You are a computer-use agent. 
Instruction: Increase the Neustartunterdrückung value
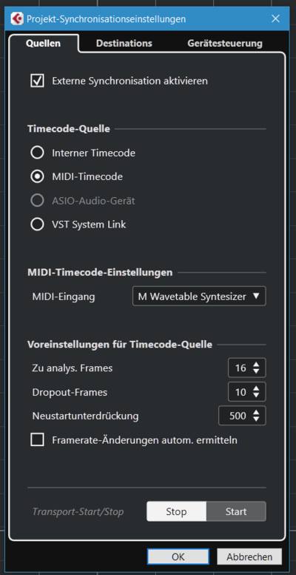tap(256, 412)
